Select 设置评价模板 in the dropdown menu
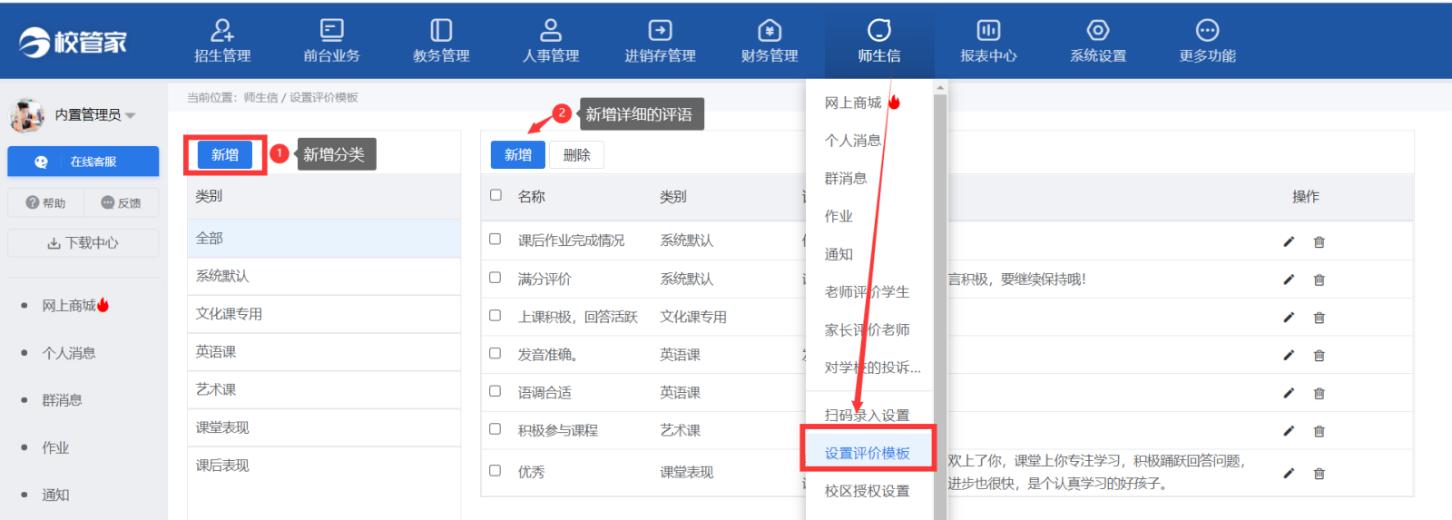 868,453
